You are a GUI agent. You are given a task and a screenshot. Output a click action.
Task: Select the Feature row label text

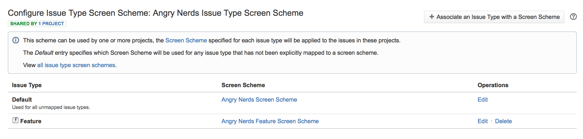(31, 121)
